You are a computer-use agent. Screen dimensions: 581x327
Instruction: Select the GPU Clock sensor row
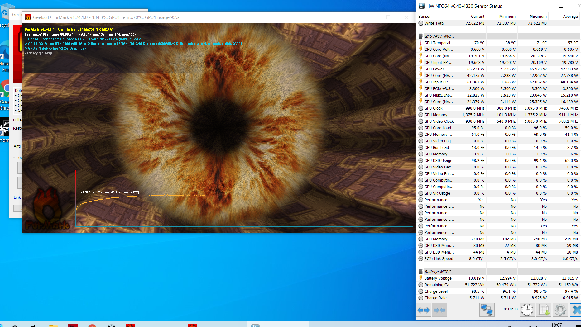pos(498,108)
